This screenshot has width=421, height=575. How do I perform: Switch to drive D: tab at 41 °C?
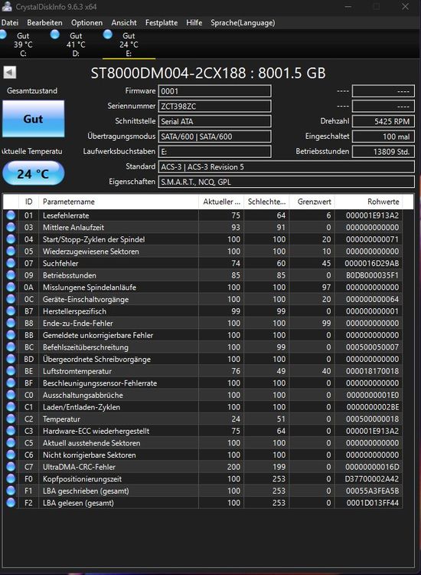[76, 44]
